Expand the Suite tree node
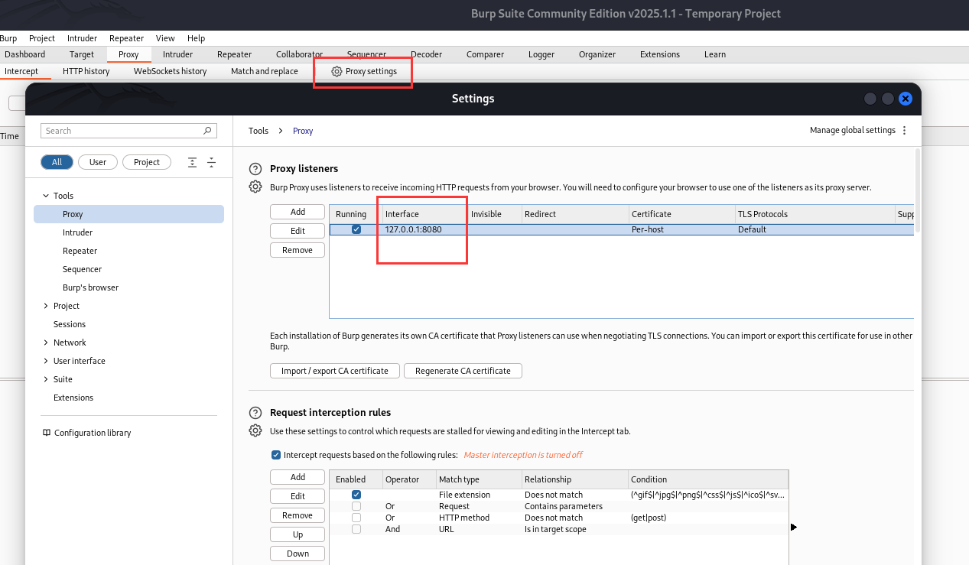The height and width of the screenshot is (565, 969). coord(46,379)
